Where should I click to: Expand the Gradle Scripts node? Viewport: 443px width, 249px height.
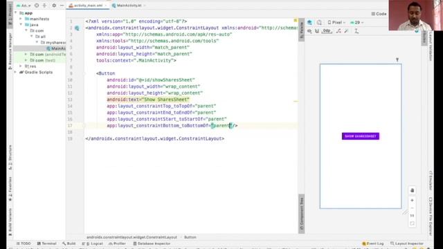click(x=16, y=72)
